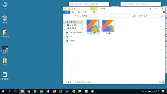Open the 관리 picture tools tab

click(x=94, y=12)
